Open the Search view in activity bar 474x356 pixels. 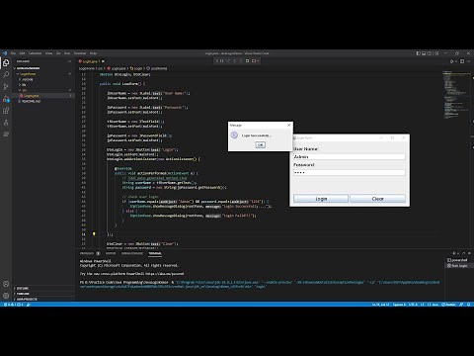[x=6, y=75]
